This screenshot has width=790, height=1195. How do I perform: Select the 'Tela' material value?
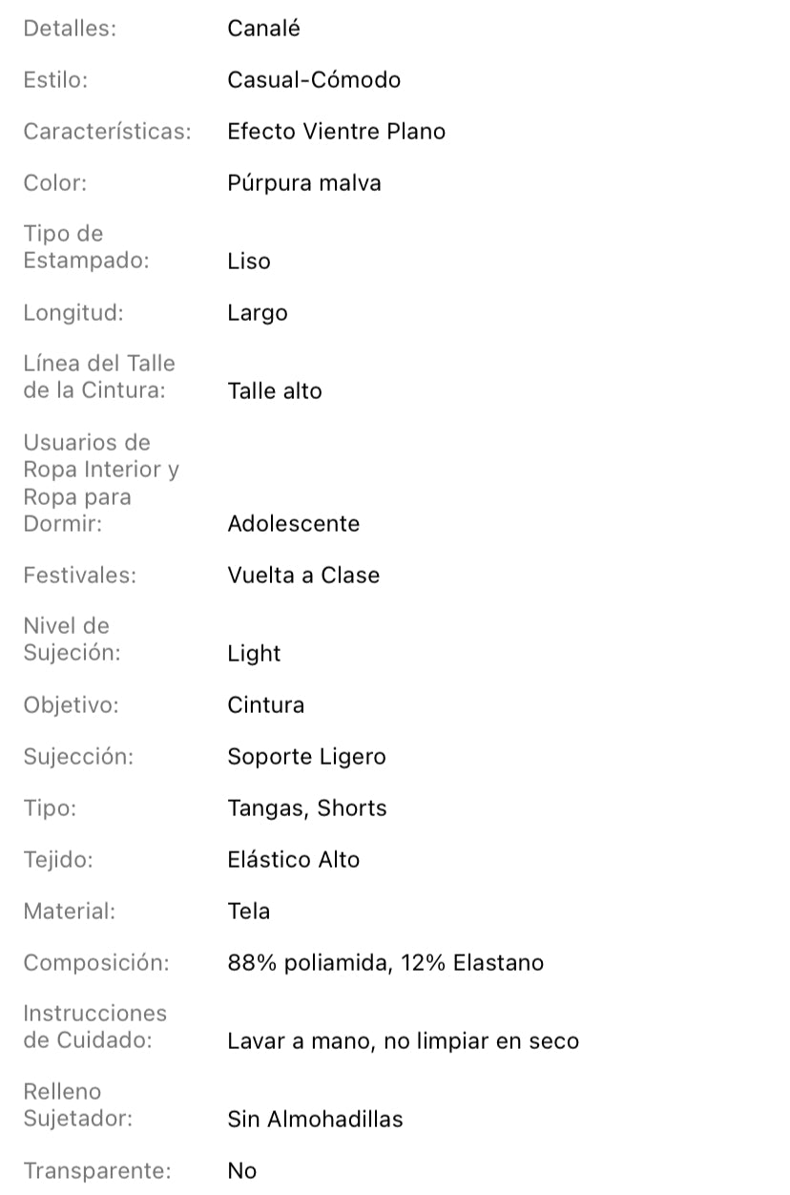click(248, 912)
